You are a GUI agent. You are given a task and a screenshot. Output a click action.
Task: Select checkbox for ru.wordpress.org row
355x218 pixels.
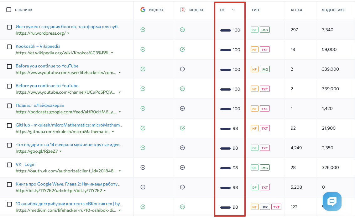pos(9,27)
